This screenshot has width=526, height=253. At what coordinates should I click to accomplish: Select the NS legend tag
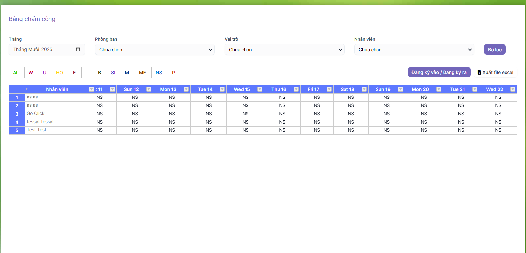[x=159, y=73]
